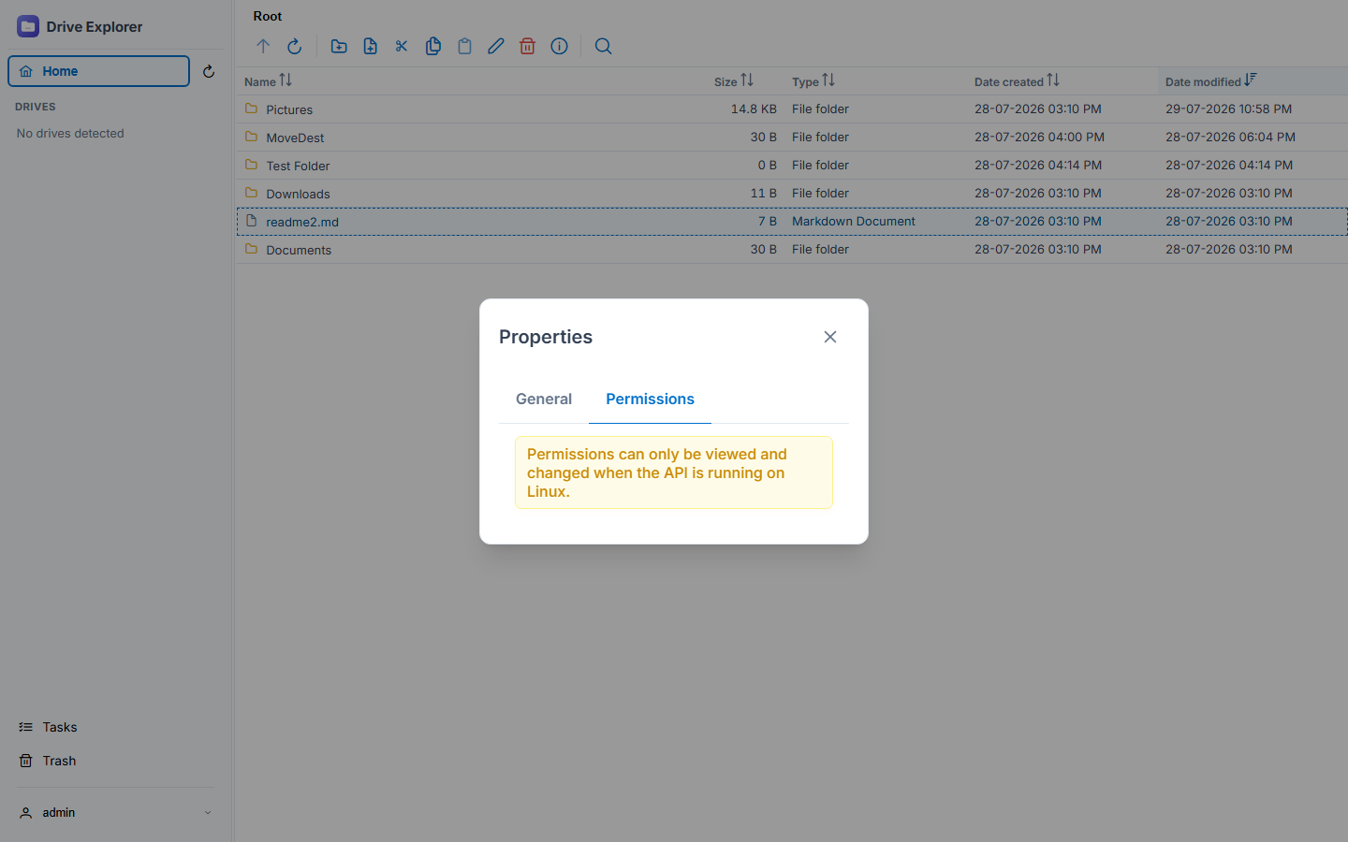The height and width of the screenshot is (842, 1348).
Task: Click the 11 B size cell
Action: coord(764,193)
